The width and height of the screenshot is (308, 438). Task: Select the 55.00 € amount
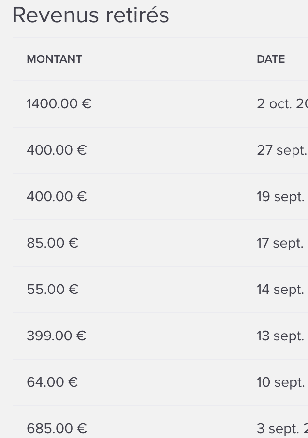(52, 290)
